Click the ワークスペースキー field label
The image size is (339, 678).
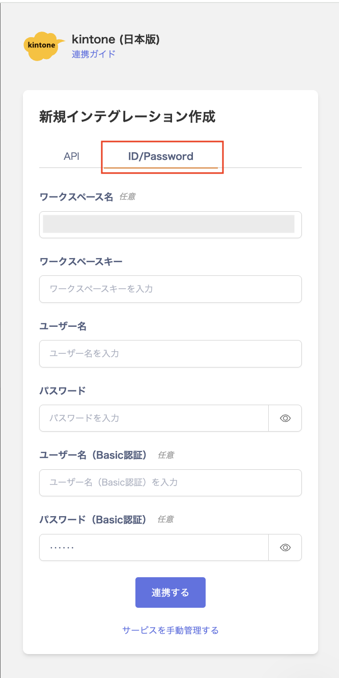(x=81, y=261)
